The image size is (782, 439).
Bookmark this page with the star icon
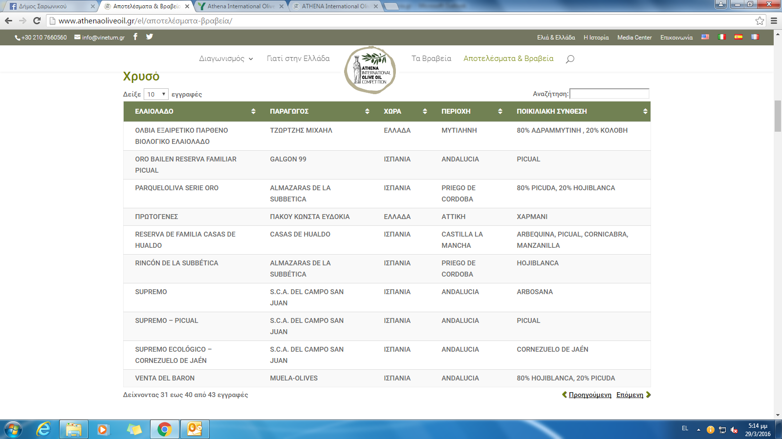[x=760, y=20]
